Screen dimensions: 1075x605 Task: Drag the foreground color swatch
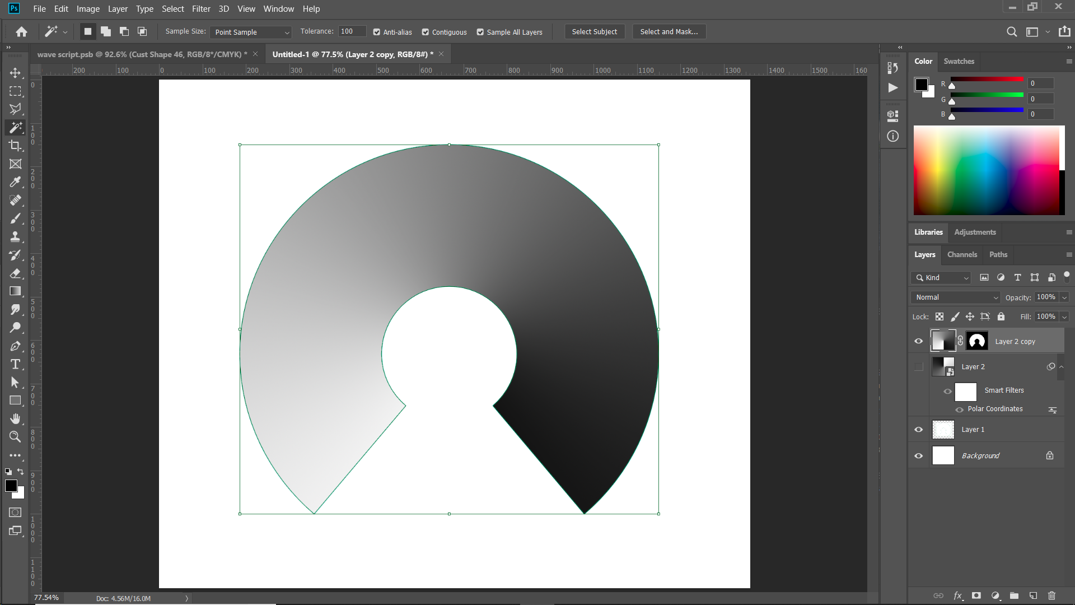pyautogui.click(x=10, y=485)
